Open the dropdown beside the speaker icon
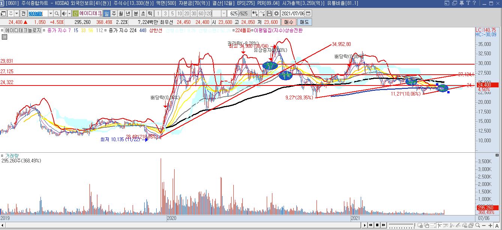Image resolution: width=502 pixels, height=230 pixels. coord(69,13)
